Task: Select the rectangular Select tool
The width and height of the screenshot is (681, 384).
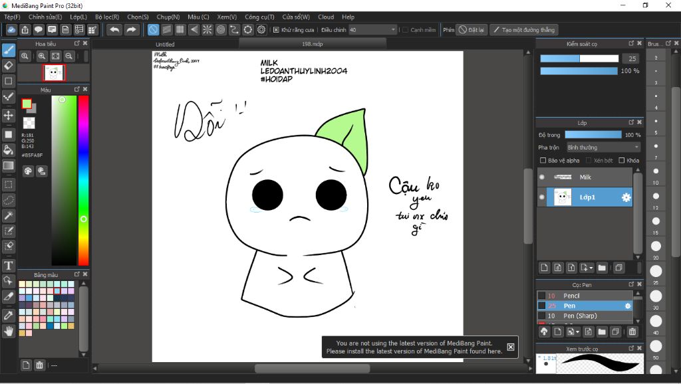Action: (x=8, y=185)
